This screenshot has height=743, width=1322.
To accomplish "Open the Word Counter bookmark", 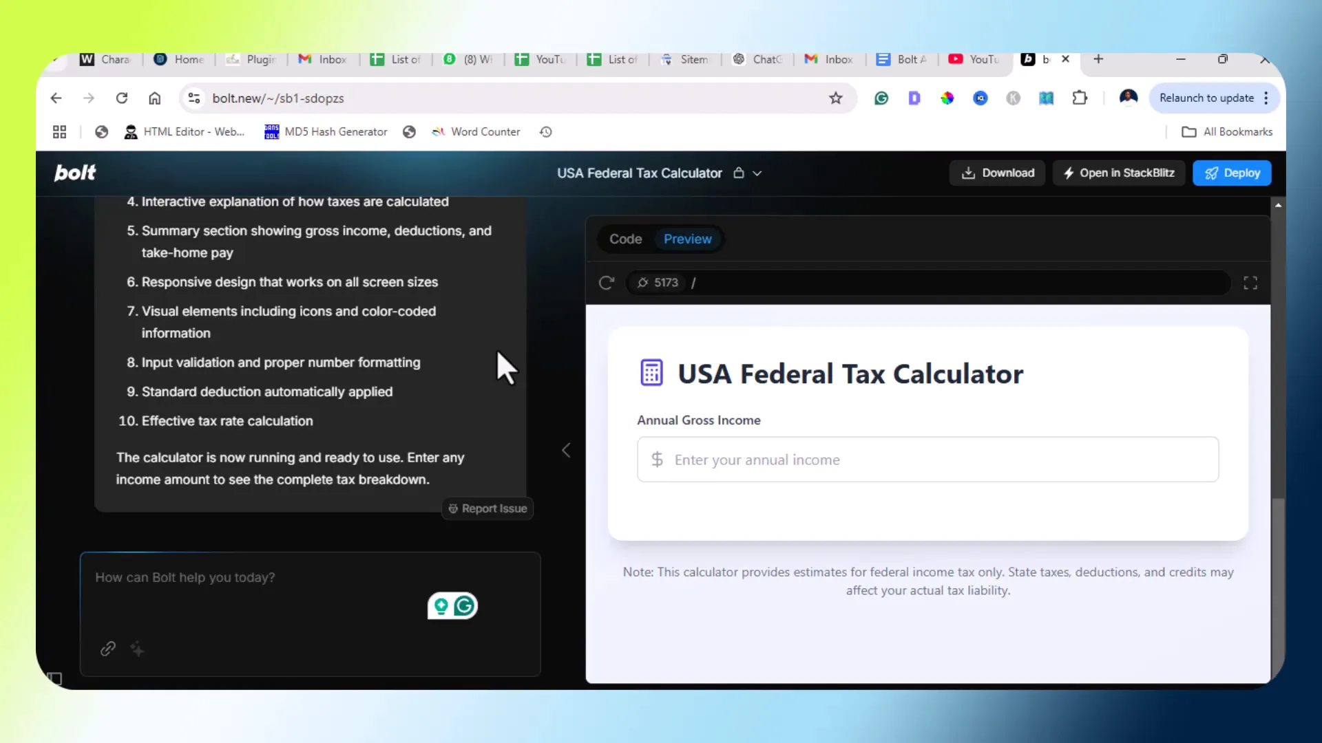I will (x=476, y=132).
